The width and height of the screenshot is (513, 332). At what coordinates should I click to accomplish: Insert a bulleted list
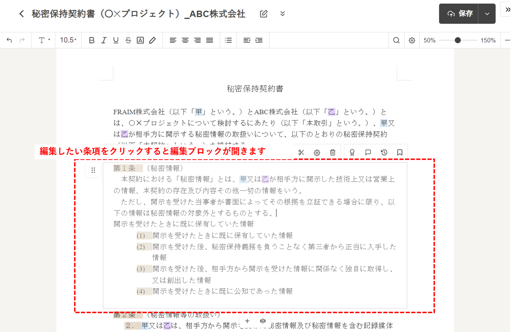coord(228,40)
